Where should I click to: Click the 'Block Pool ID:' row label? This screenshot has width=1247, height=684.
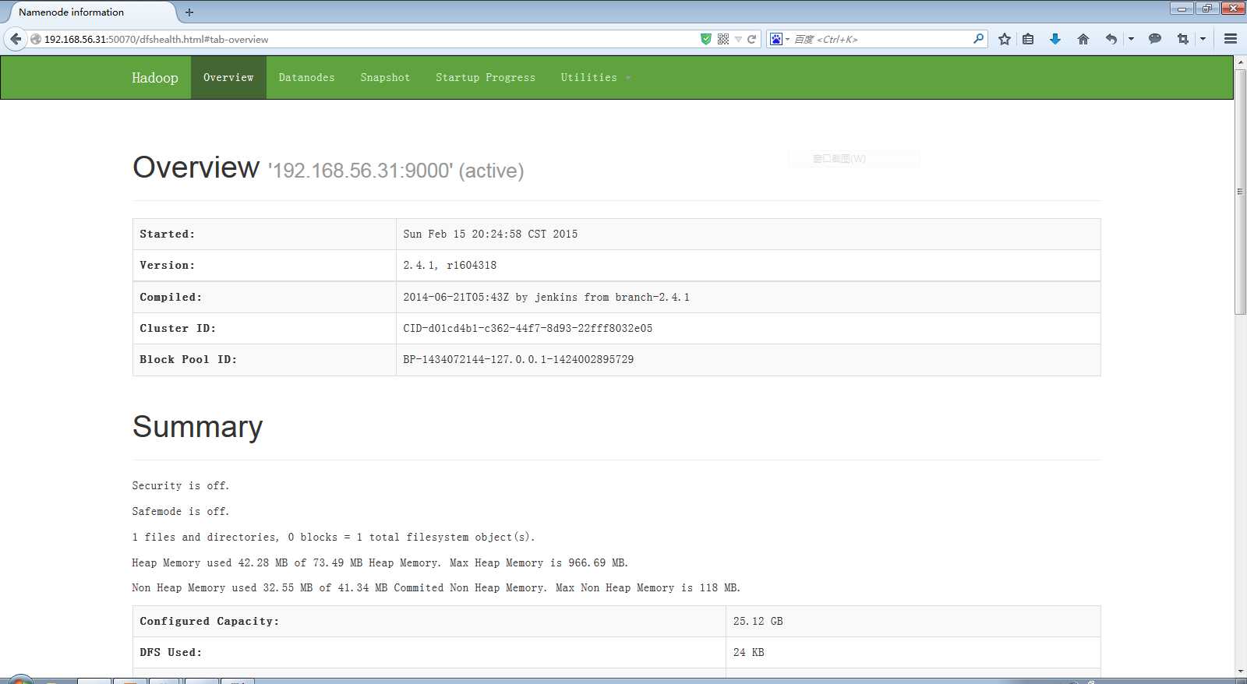[188, 359]
